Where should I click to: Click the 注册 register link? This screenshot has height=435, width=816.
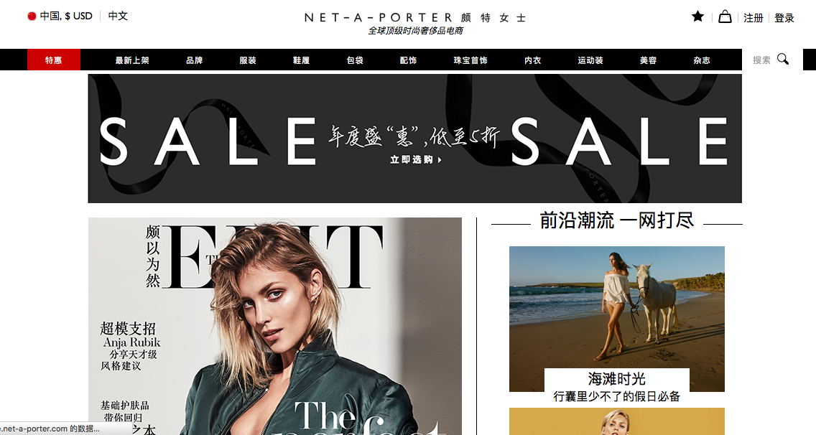tap(753, 18)
